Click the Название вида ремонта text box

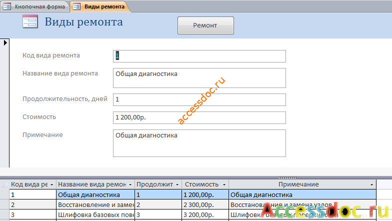199,78
